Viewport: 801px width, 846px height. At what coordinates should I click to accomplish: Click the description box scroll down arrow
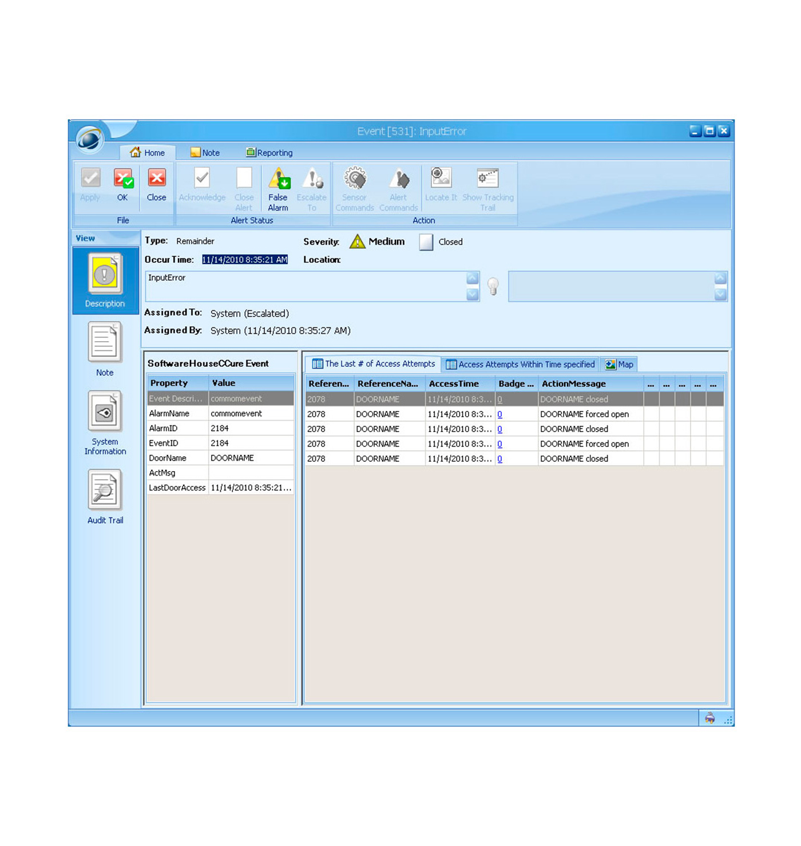point(473,294)
